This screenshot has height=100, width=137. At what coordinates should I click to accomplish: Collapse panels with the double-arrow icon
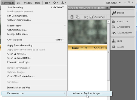(134, 7)
